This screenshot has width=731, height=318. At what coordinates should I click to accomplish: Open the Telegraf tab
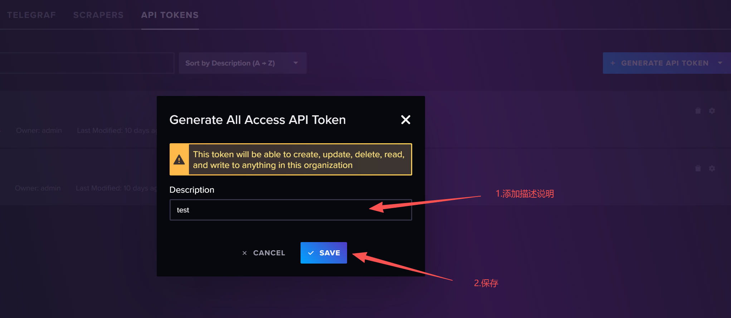(x=31, y=15)
